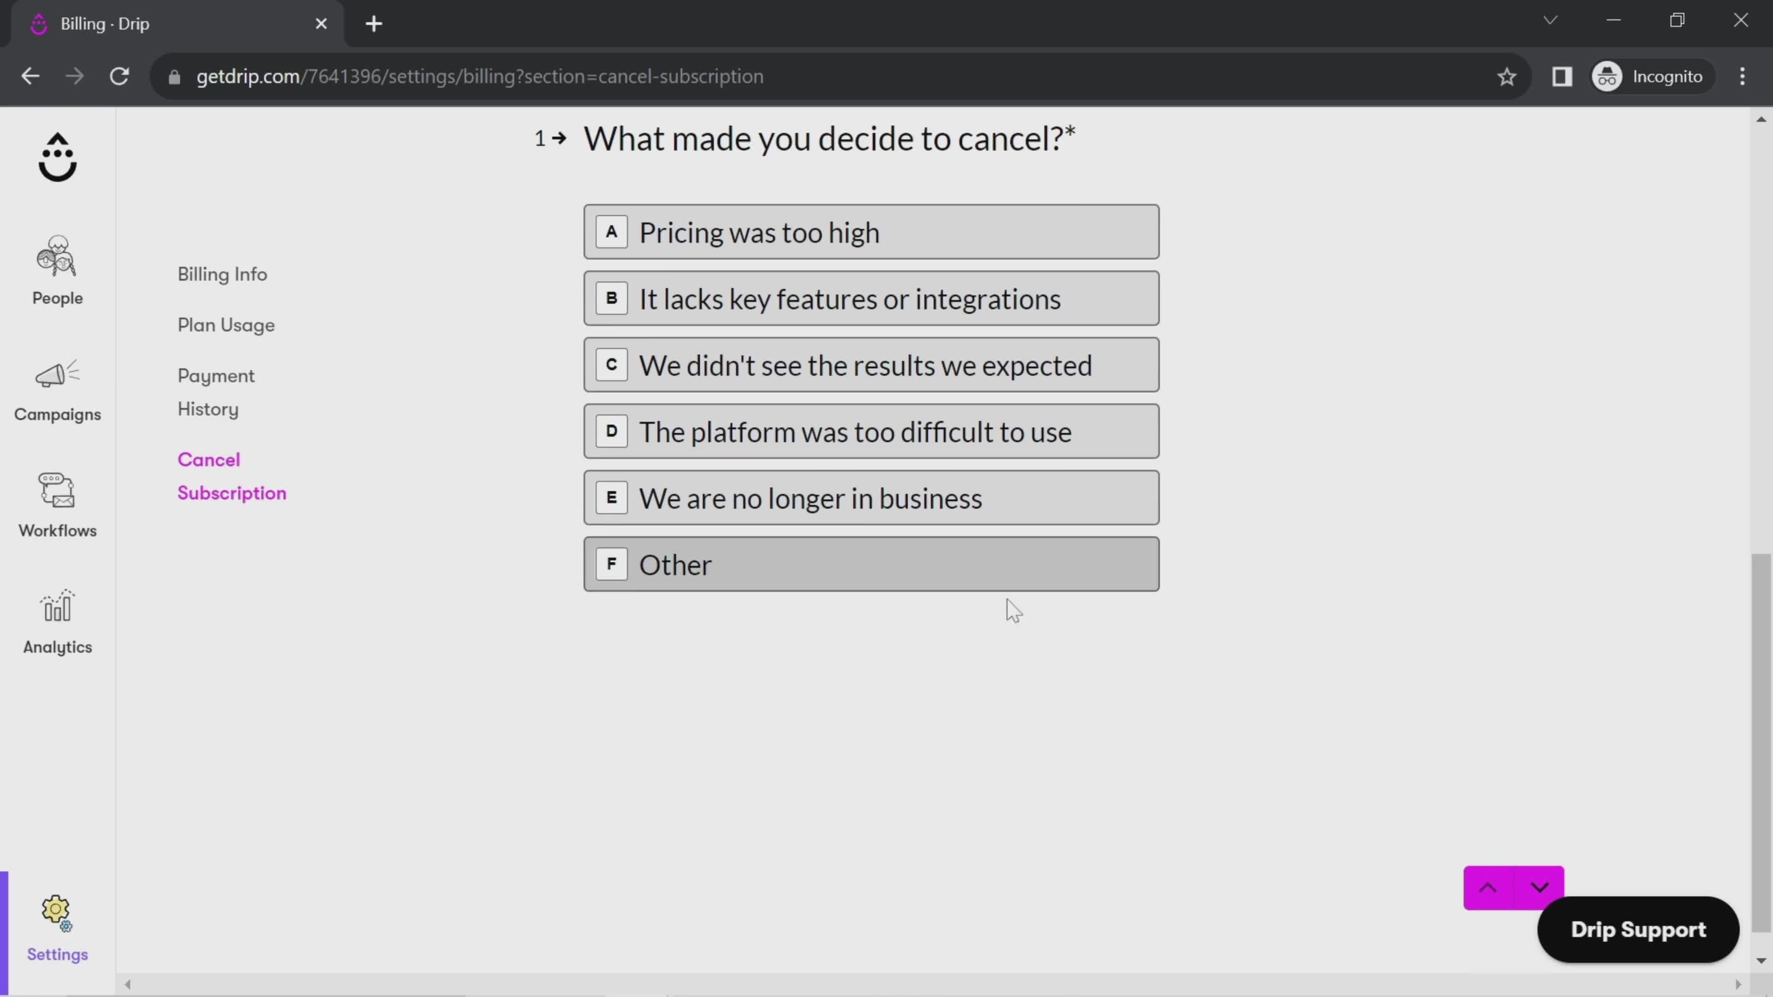Image resolution: width=1773 pixels, height=997 pixels.
Task: Open Analytics dashboard
Action: point(57,623)
